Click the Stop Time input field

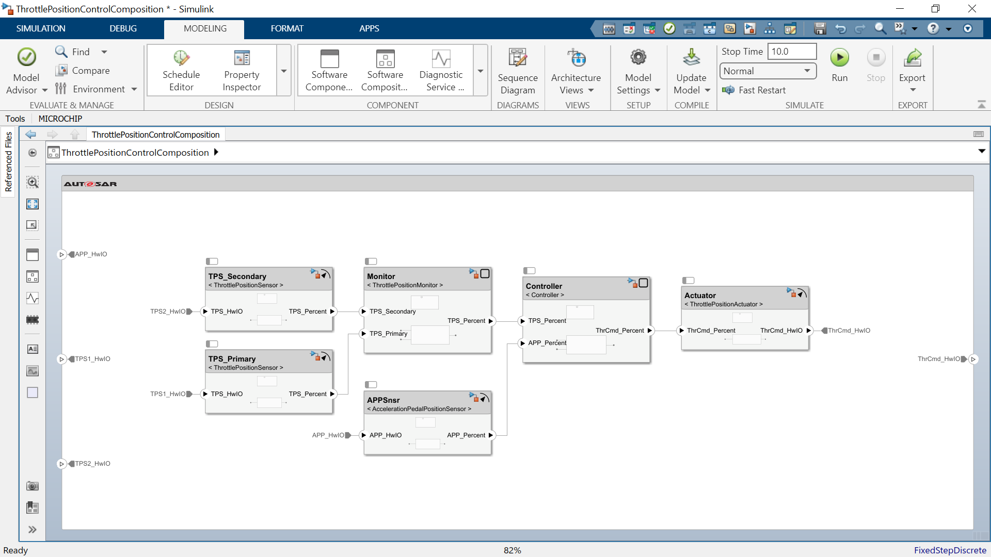[792, 52]
